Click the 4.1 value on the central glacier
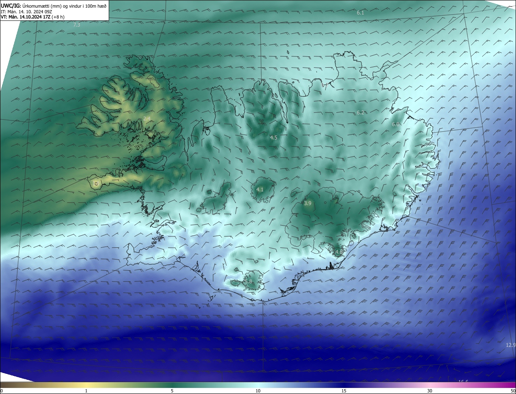The width and height of the screenshot is (516, 394). pyautogui.click(x=260, y=189)
